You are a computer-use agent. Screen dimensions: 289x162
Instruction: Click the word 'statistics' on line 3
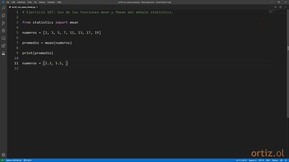point(43,22)
